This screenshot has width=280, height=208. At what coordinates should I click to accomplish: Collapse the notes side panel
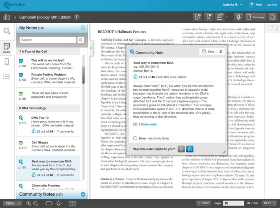point(91,48)
